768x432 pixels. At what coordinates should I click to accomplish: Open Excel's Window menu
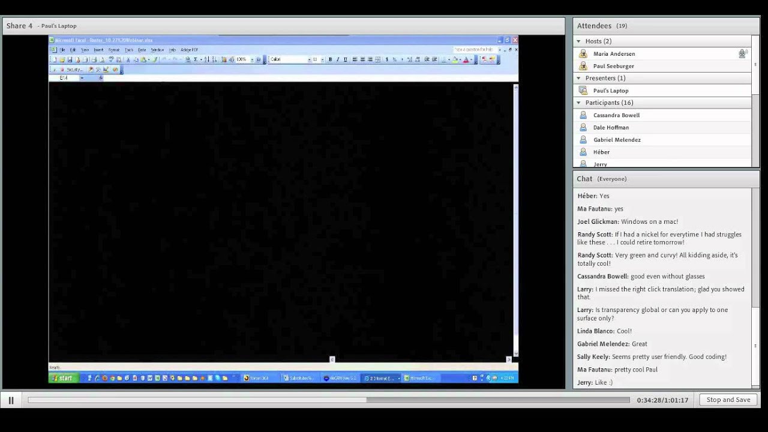point(157,50)
